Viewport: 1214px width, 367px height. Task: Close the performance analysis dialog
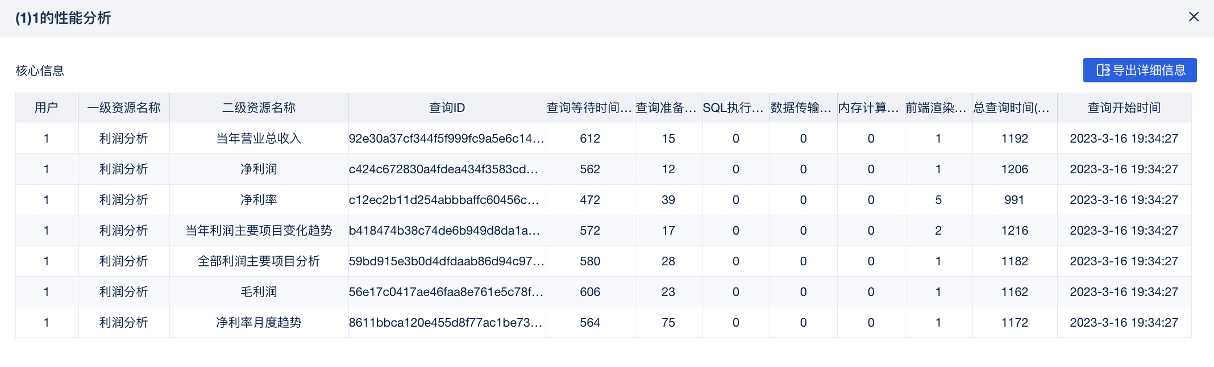point(1194,17)
